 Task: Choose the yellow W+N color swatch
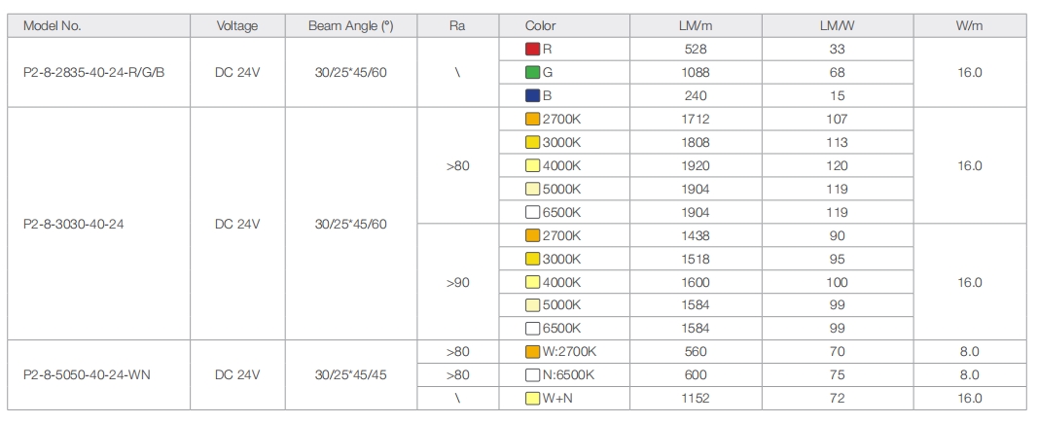[532, 399]
